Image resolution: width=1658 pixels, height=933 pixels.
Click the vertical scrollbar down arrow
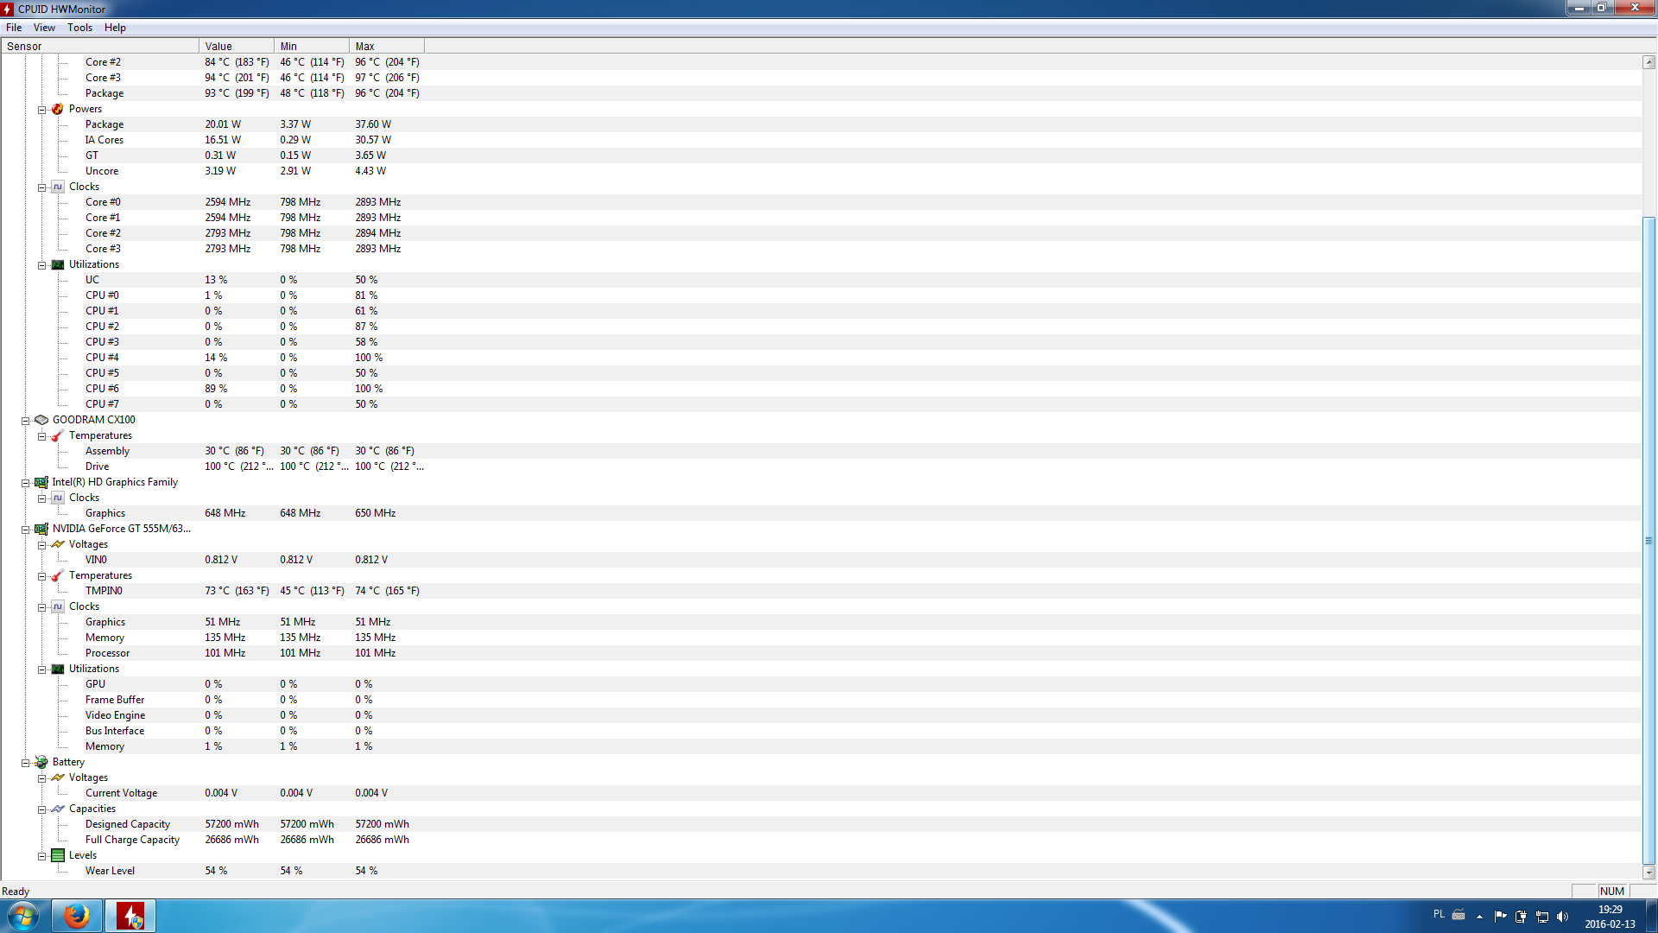click(x=1649, y=873)
